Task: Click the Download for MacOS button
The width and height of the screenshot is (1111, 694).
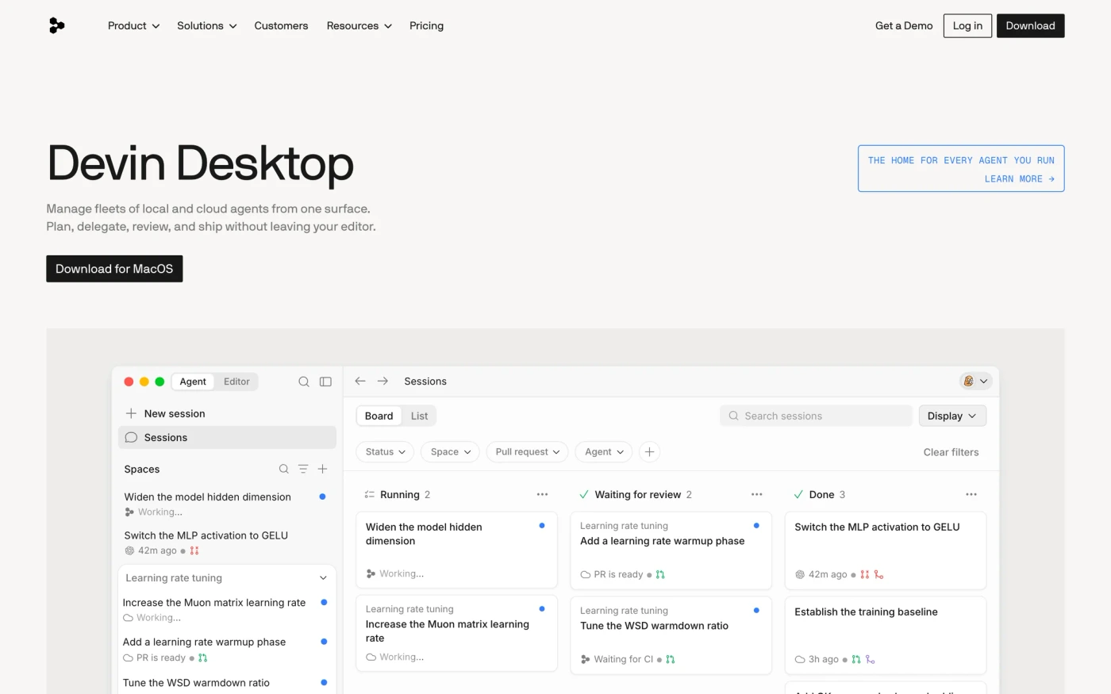Action: pyautogui.click(x=114, y=269)
